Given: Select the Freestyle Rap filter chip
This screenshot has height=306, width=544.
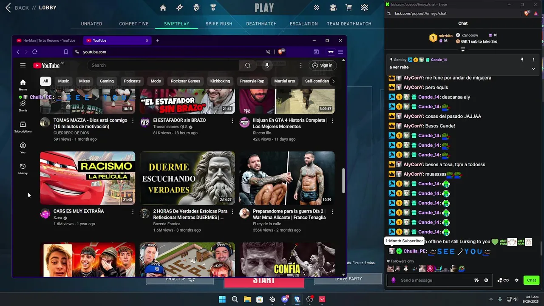Looking at the screenshot, I should coord(252,81).
